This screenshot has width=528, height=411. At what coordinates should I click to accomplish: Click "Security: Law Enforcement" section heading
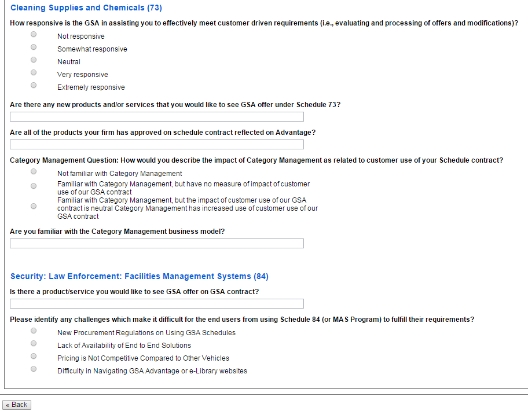pos(140,277)
